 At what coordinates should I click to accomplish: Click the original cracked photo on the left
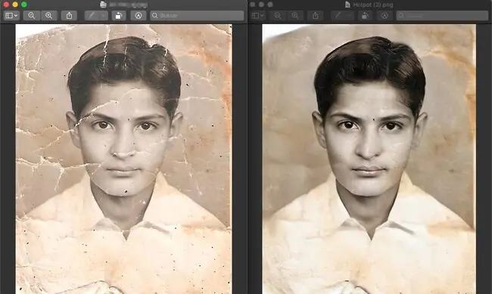pos(123,159)
